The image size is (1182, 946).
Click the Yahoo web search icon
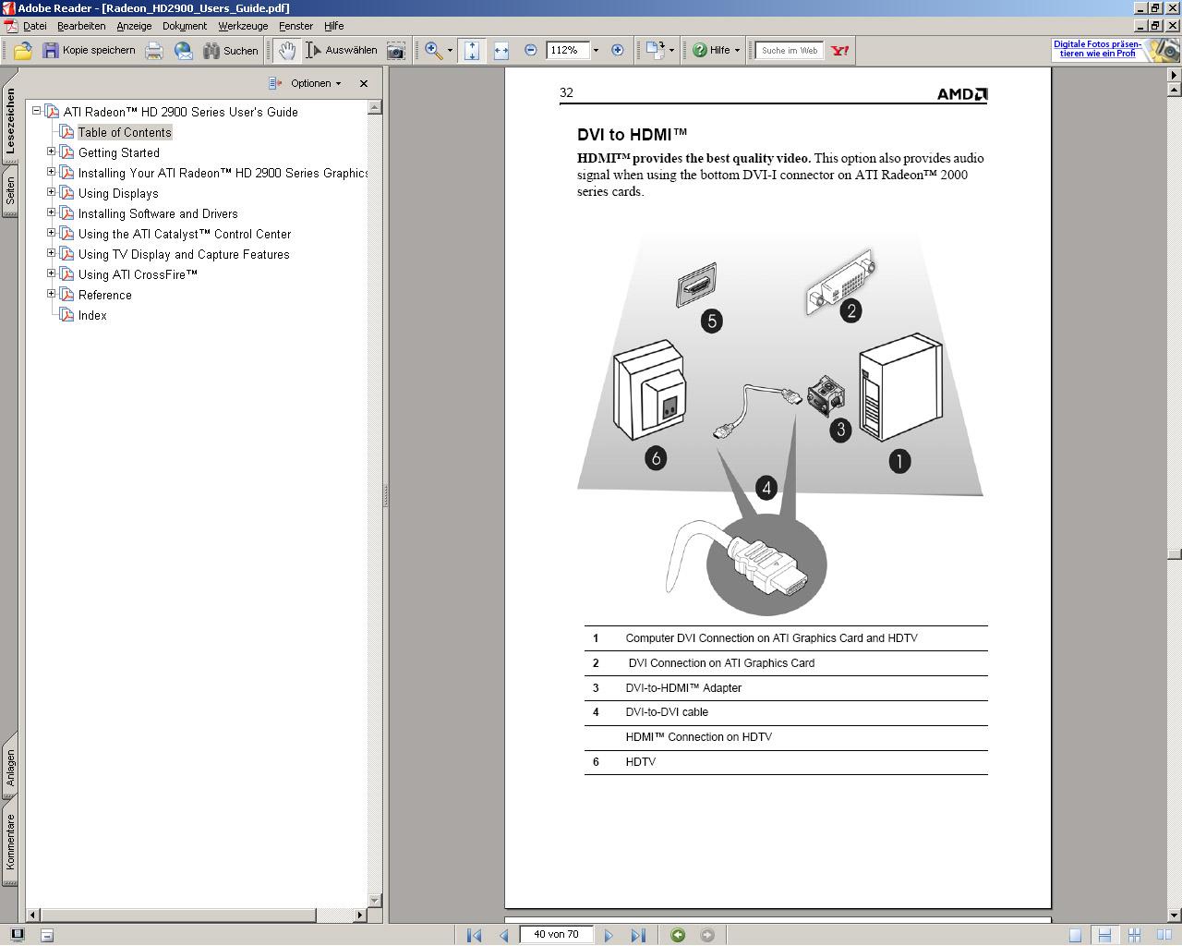coord(839,51)
